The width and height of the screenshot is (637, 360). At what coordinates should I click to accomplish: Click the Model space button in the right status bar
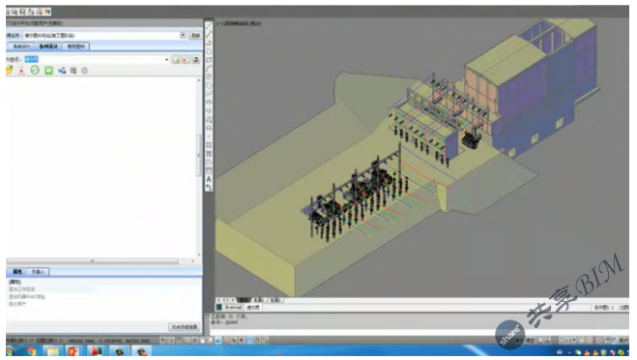pyautogui.click(x=530, y=340)
